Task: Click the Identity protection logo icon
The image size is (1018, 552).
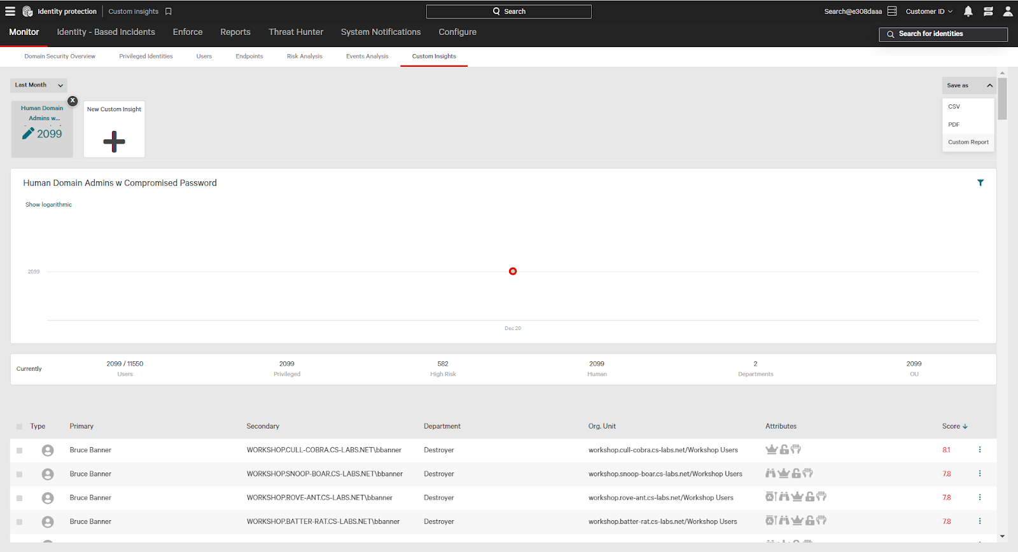Action: pos(27,11)
